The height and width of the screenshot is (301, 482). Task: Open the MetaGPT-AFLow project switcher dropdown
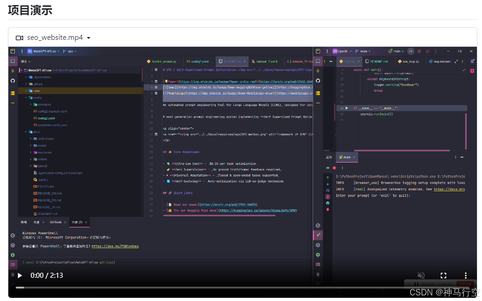[x=44, y=51]
